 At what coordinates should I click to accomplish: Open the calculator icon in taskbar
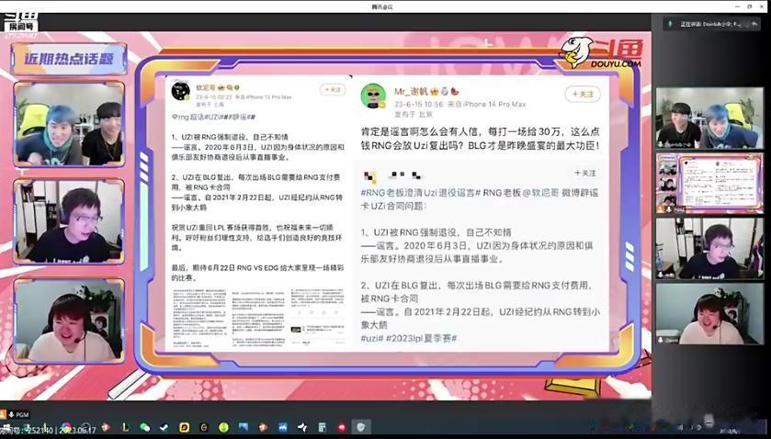322,427
